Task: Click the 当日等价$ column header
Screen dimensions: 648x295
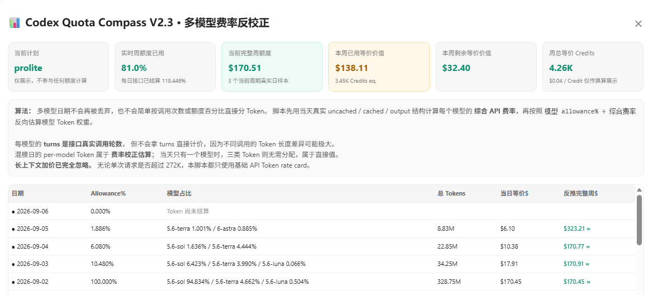Action: click(514, 193)
